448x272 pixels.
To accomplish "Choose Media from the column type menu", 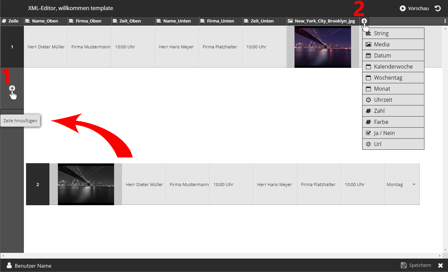I will [x=393, y=44].
